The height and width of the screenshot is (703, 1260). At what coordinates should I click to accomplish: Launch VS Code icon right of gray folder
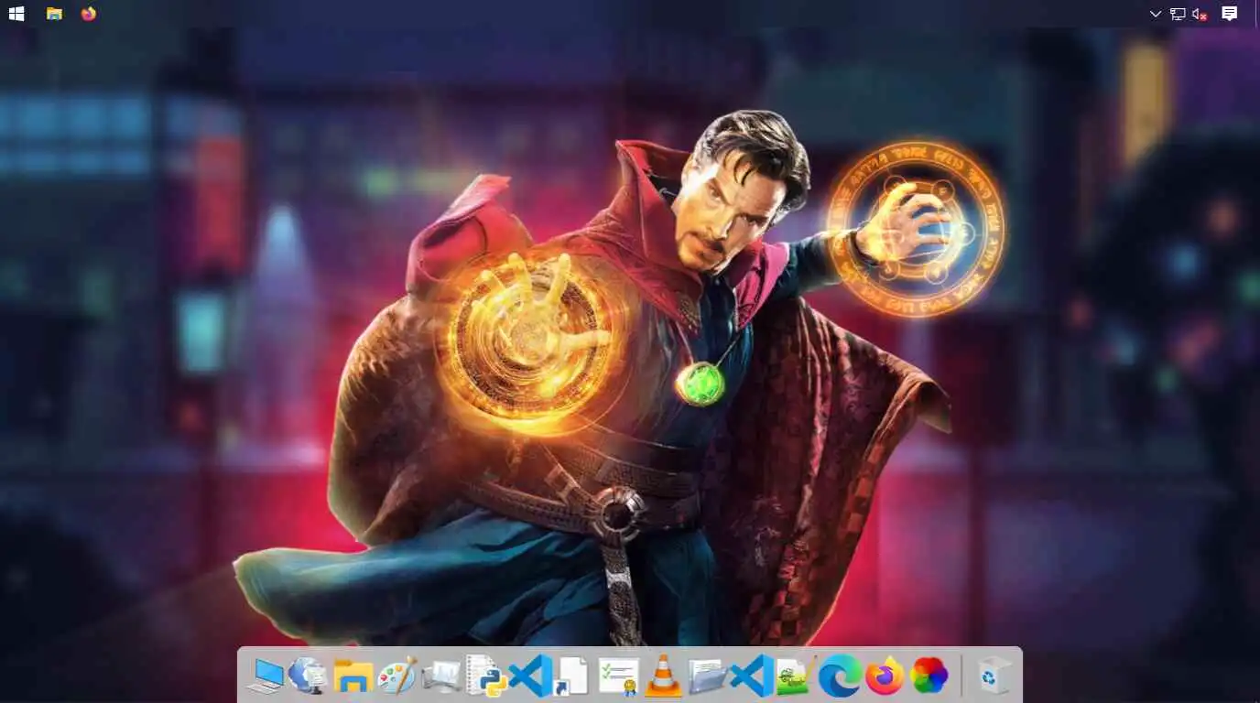point(751,676)
